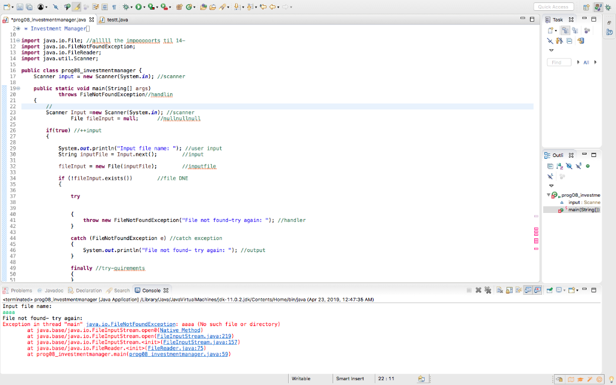
Task: Clear the console output
Action: click(499, 290)
